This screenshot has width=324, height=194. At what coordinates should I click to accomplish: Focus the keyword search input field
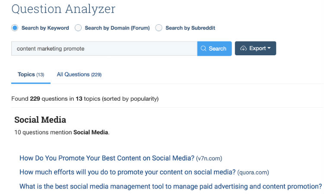point(105,48)
